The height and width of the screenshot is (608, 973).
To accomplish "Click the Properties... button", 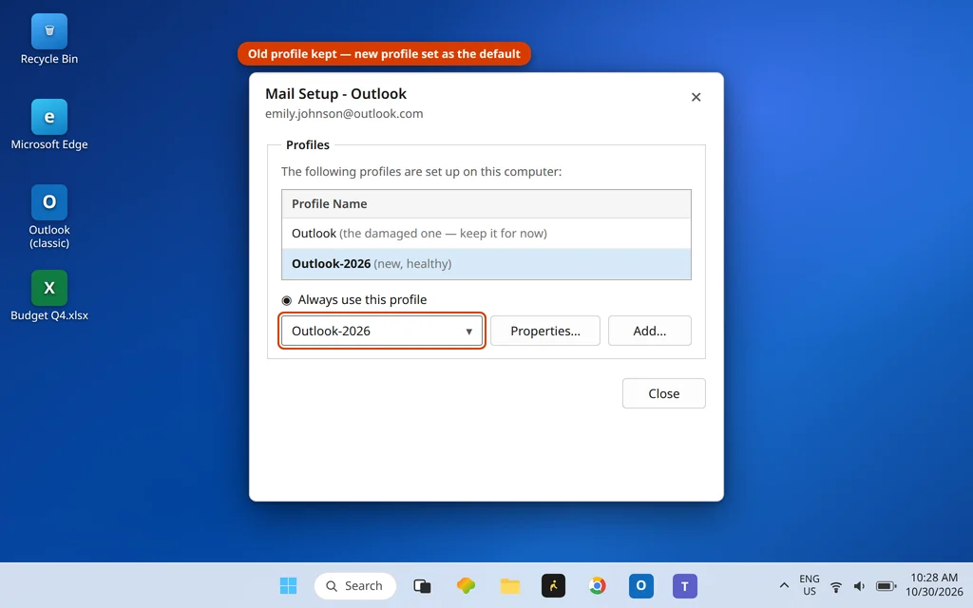I will [x=545, y=331].
